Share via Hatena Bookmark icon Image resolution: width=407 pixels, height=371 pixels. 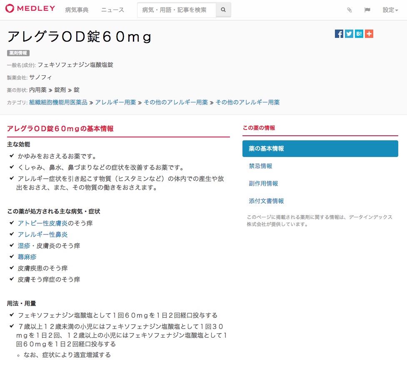point(359,34)
